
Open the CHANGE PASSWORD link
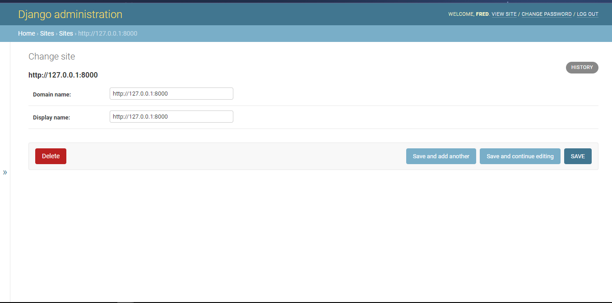547,14
